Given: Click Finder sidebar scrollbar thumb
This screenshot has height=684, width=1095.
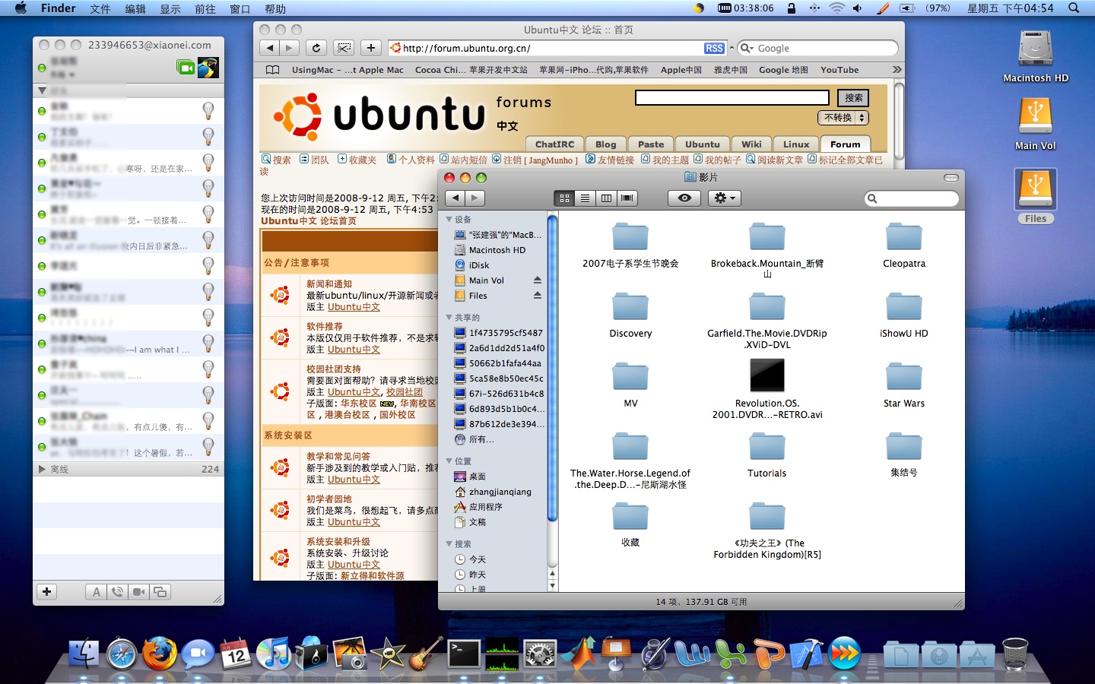Looking at the screenshot, I should point(552,368).
